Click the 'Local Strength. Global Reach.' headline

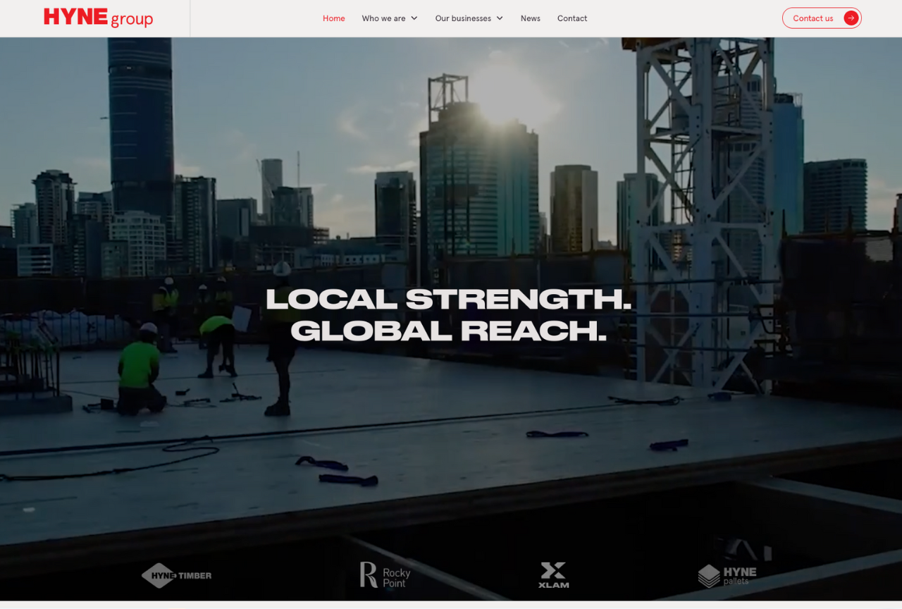448,314
